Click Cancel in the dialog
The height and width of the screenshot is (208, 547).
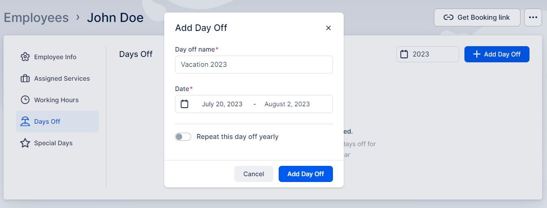pyautogui.click(x=254, y=174)
